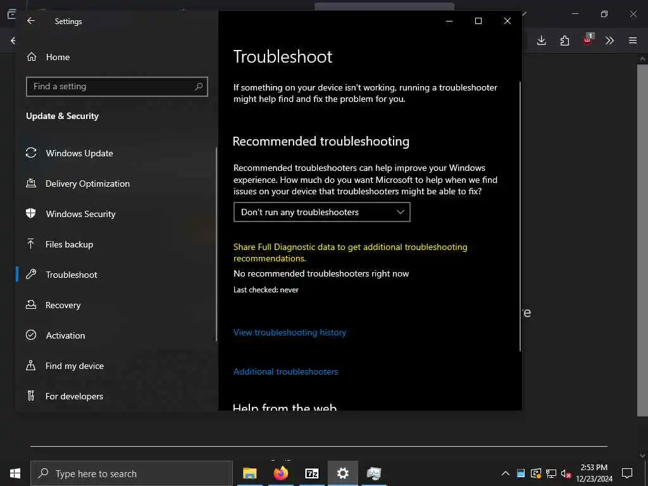Click the Find my device icon
Screen dimensions: 648x486
31,365
